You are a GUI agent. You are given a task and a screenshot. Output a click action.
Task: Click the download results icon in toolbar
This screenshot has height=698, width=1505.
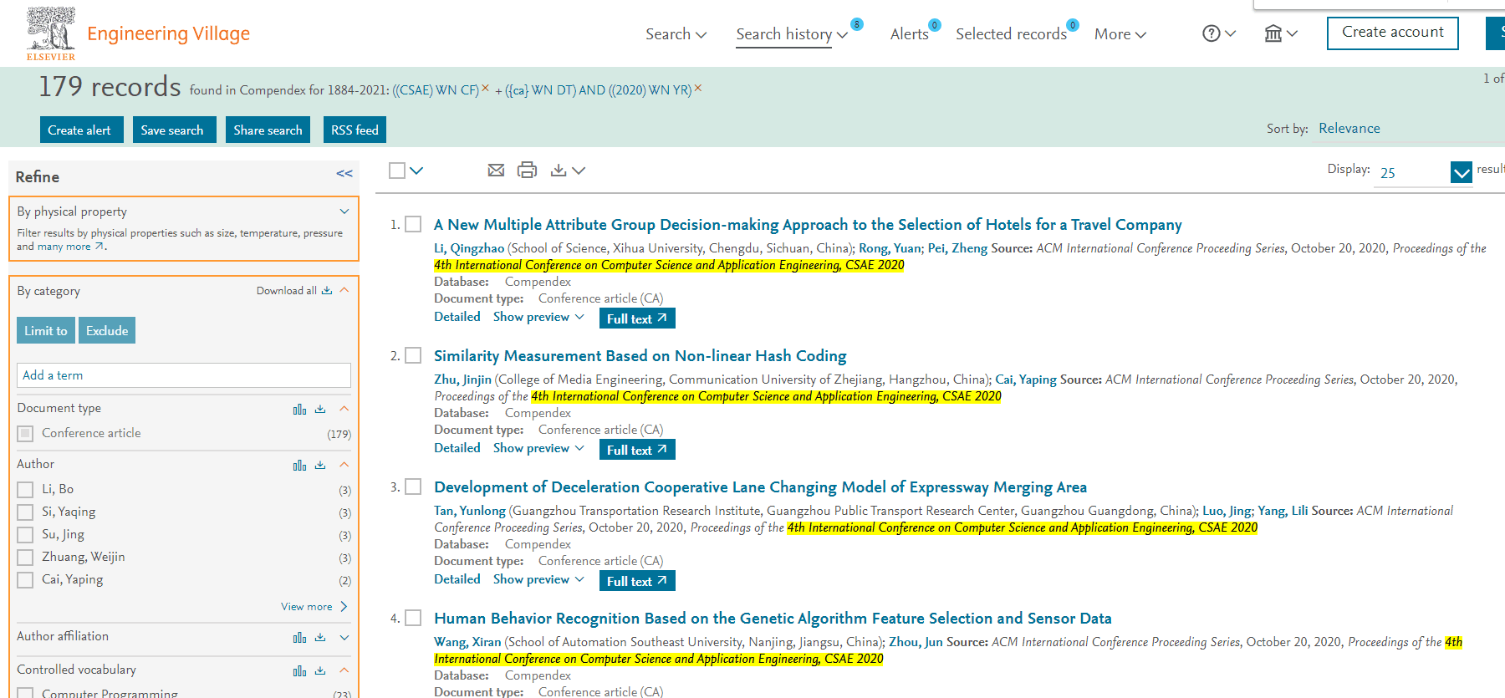pos(559,171)
